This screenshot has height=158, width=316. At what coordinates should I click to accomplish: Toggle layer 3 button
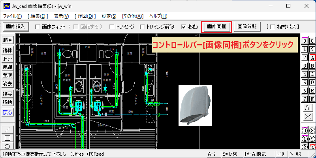point(305,66)
